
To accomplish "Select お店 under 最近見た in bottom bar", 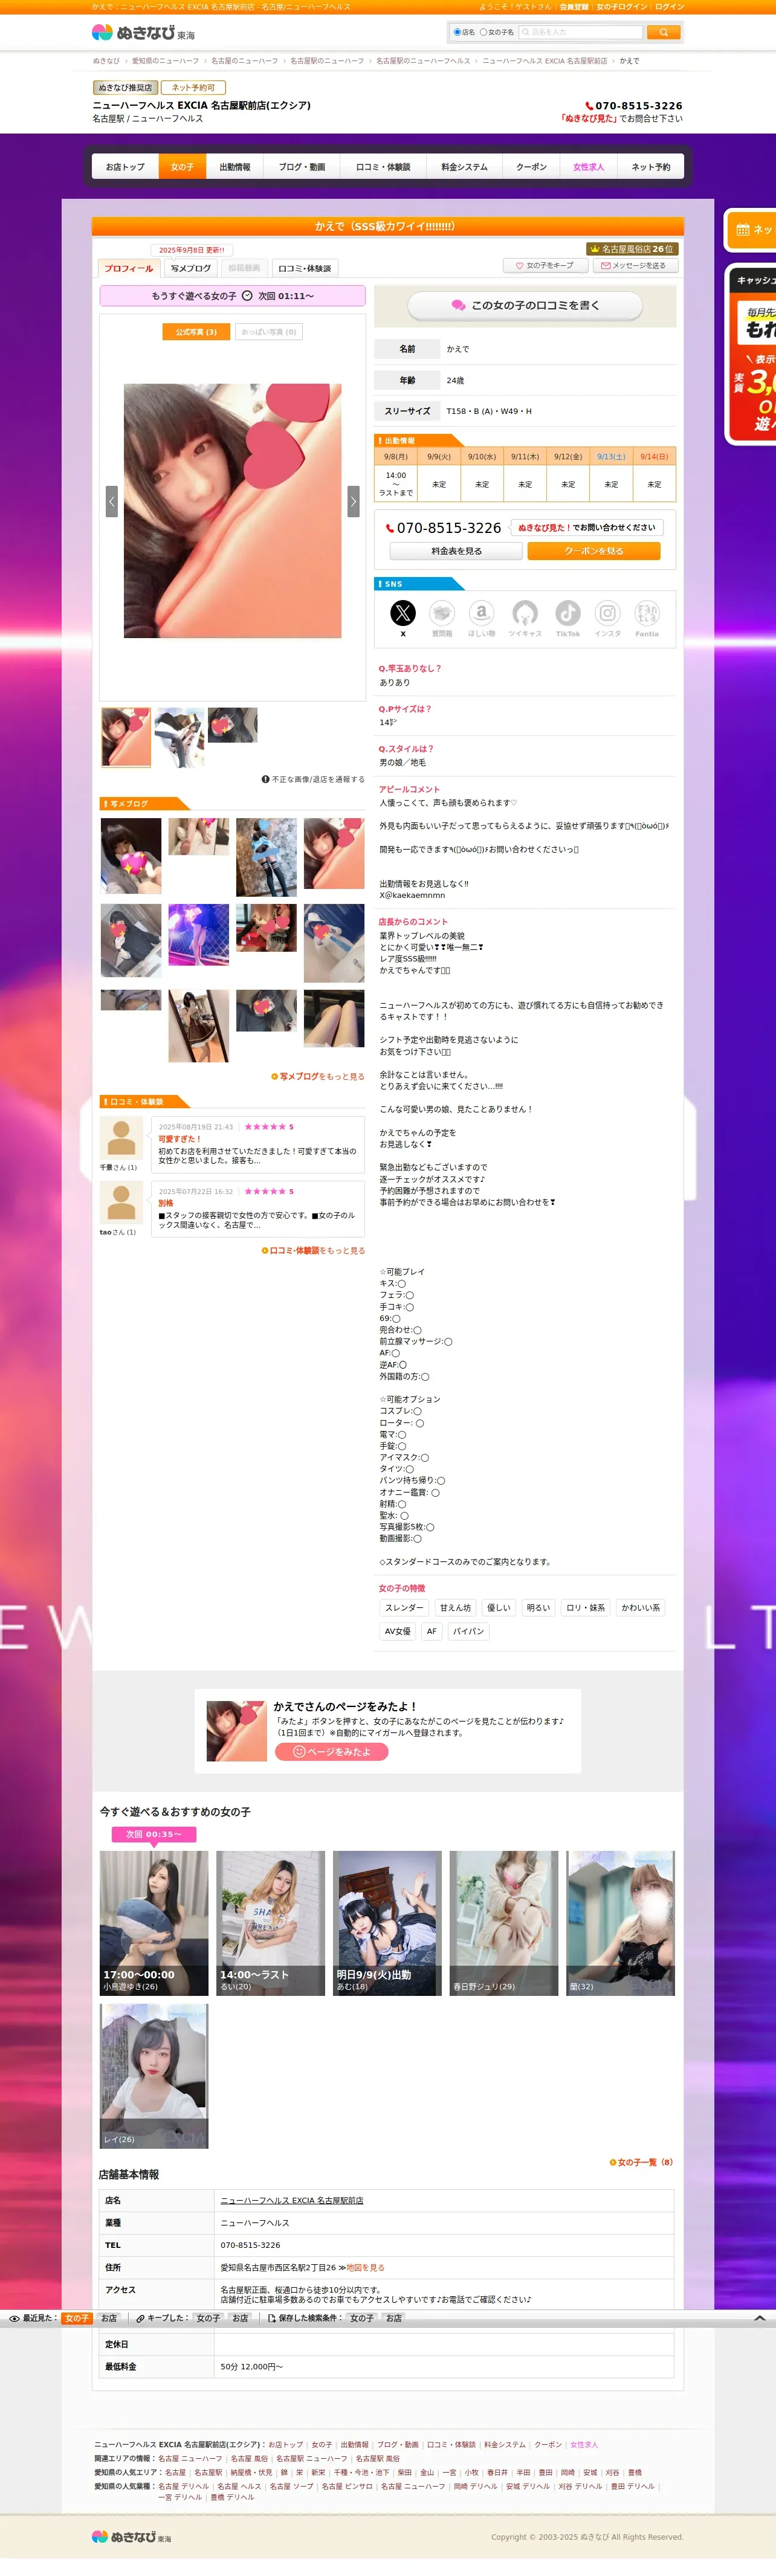I will coord(109,2318).
